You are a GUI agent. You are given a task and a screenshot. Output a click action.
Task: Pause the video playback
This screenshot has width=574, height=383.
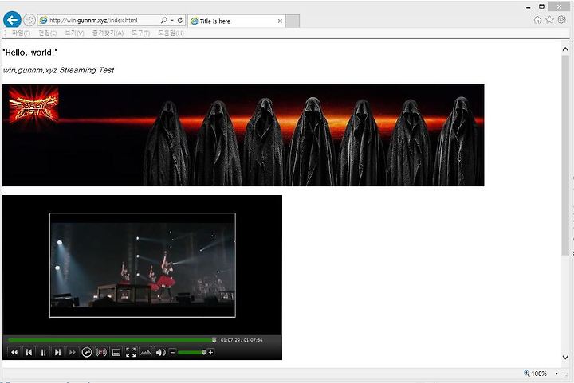tap(44, 352)
